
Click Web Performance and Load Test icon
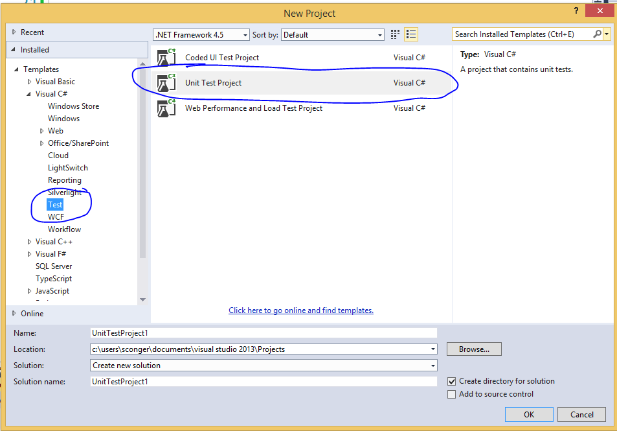[166, 108]
